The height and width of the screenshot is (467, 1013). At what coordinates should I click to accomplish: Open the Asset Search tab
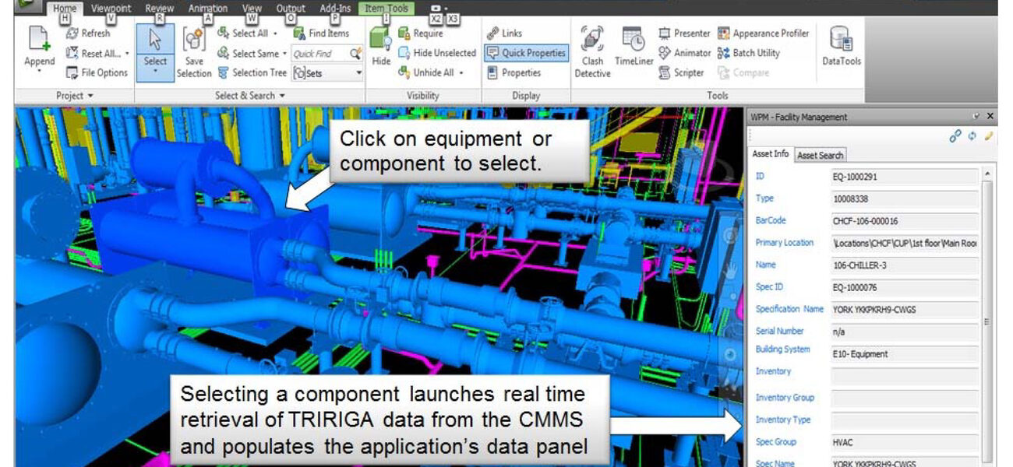820,155
